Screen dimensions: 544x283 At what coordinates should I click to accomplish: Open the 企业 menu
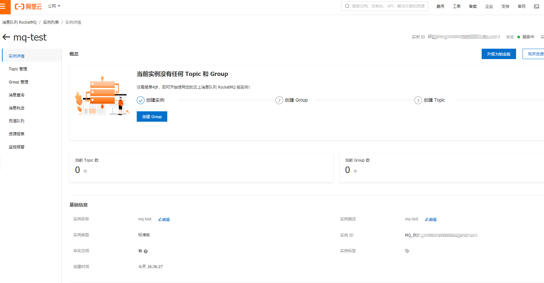click(489, 6)
